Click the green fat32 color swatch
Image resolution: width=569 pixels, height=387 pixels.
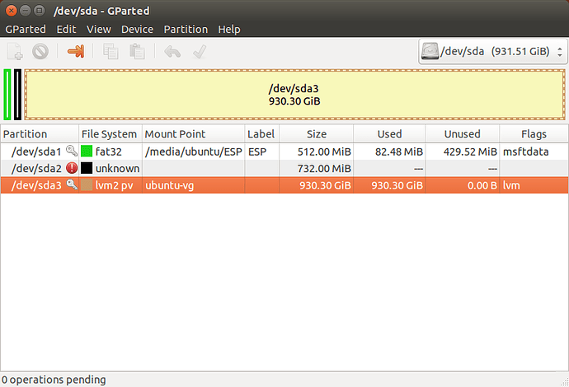[x=87, y=152]
